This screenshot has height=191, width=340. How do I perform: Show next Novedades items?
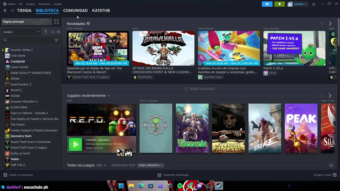[x=330, y=24]
